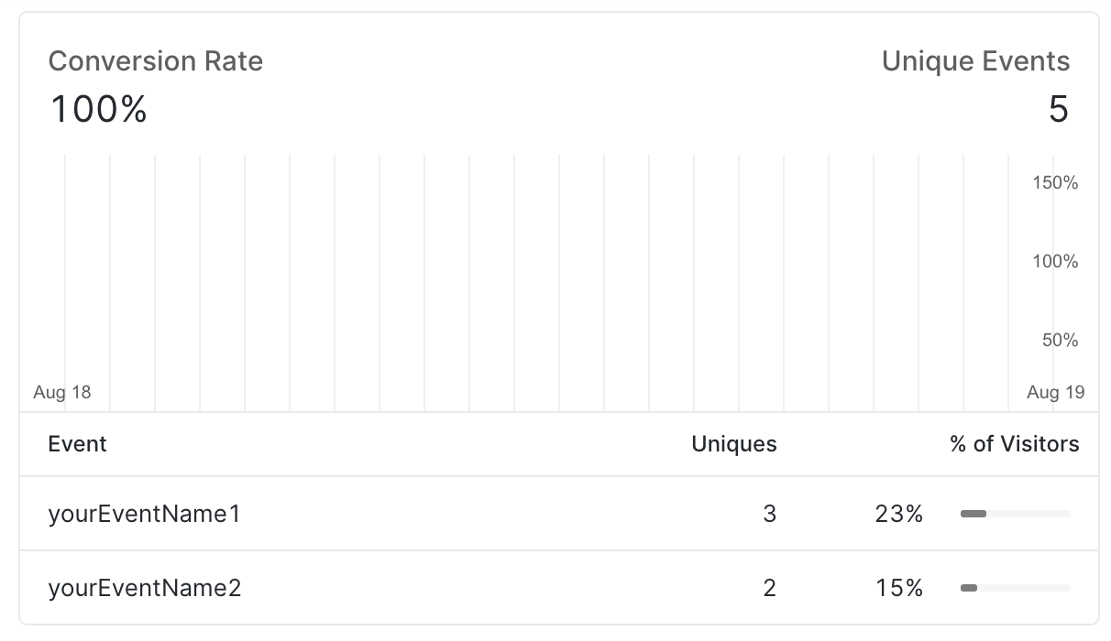Image resolution: width=1111 pixels, height=641 pixels.
Task: Select the unique events count of 5
Action: pyautogui.click(x=1058, y=110)
